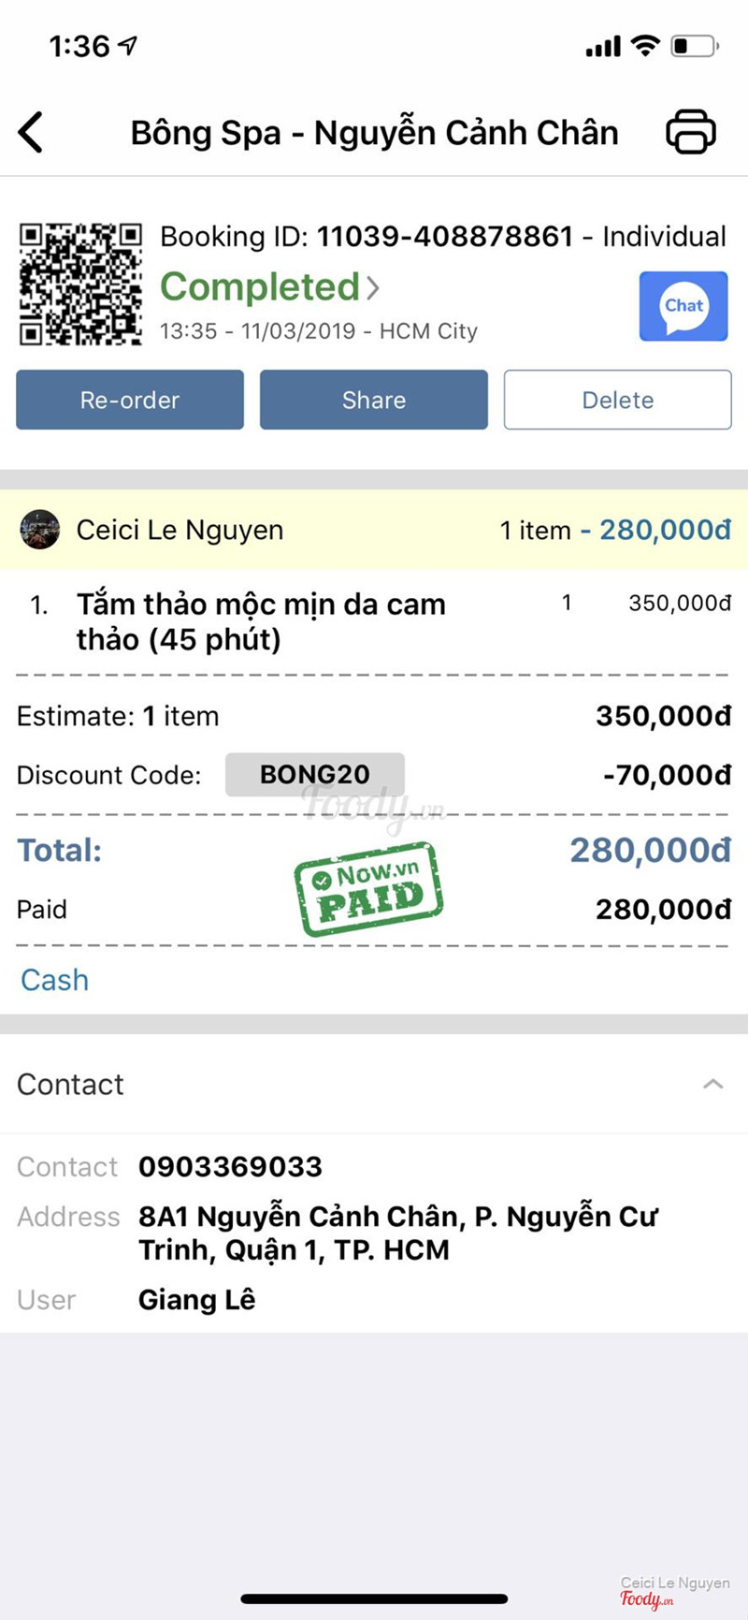Collapse the Contact section chevron
The width and height of the screenshot is (748, 1620).
point(712,1084)
